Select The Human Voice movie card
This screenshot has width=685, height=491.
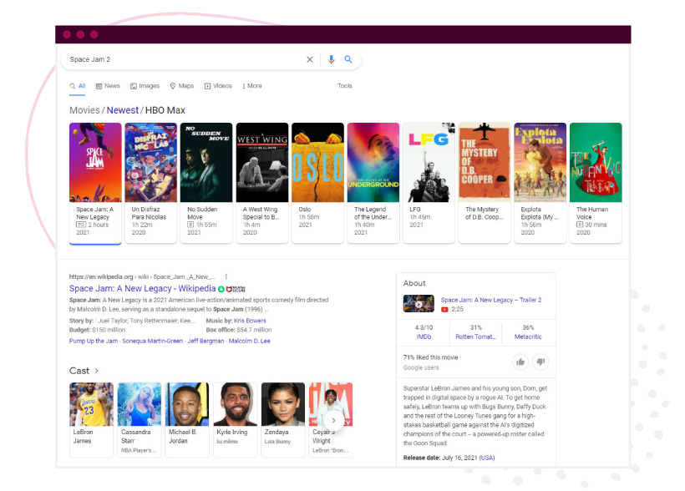(x=596, y=183)
